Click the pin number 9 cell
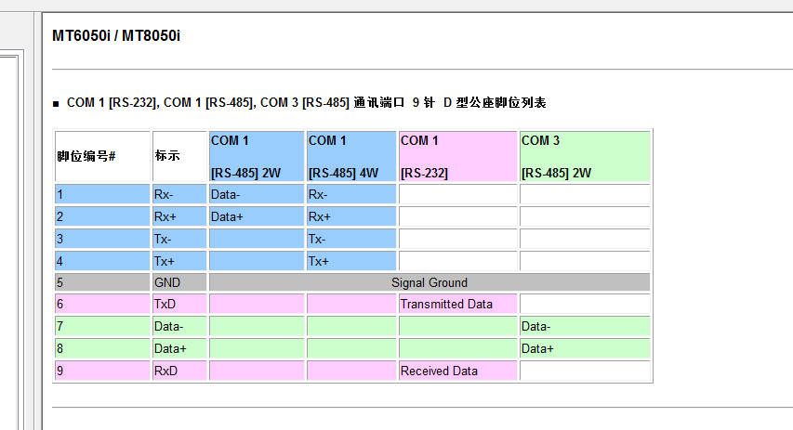 102,371
